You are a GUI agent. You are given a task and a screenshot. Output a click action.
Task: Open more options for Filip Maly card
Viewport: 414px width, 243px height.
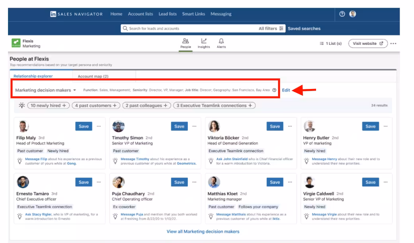(x=99, y=126)
